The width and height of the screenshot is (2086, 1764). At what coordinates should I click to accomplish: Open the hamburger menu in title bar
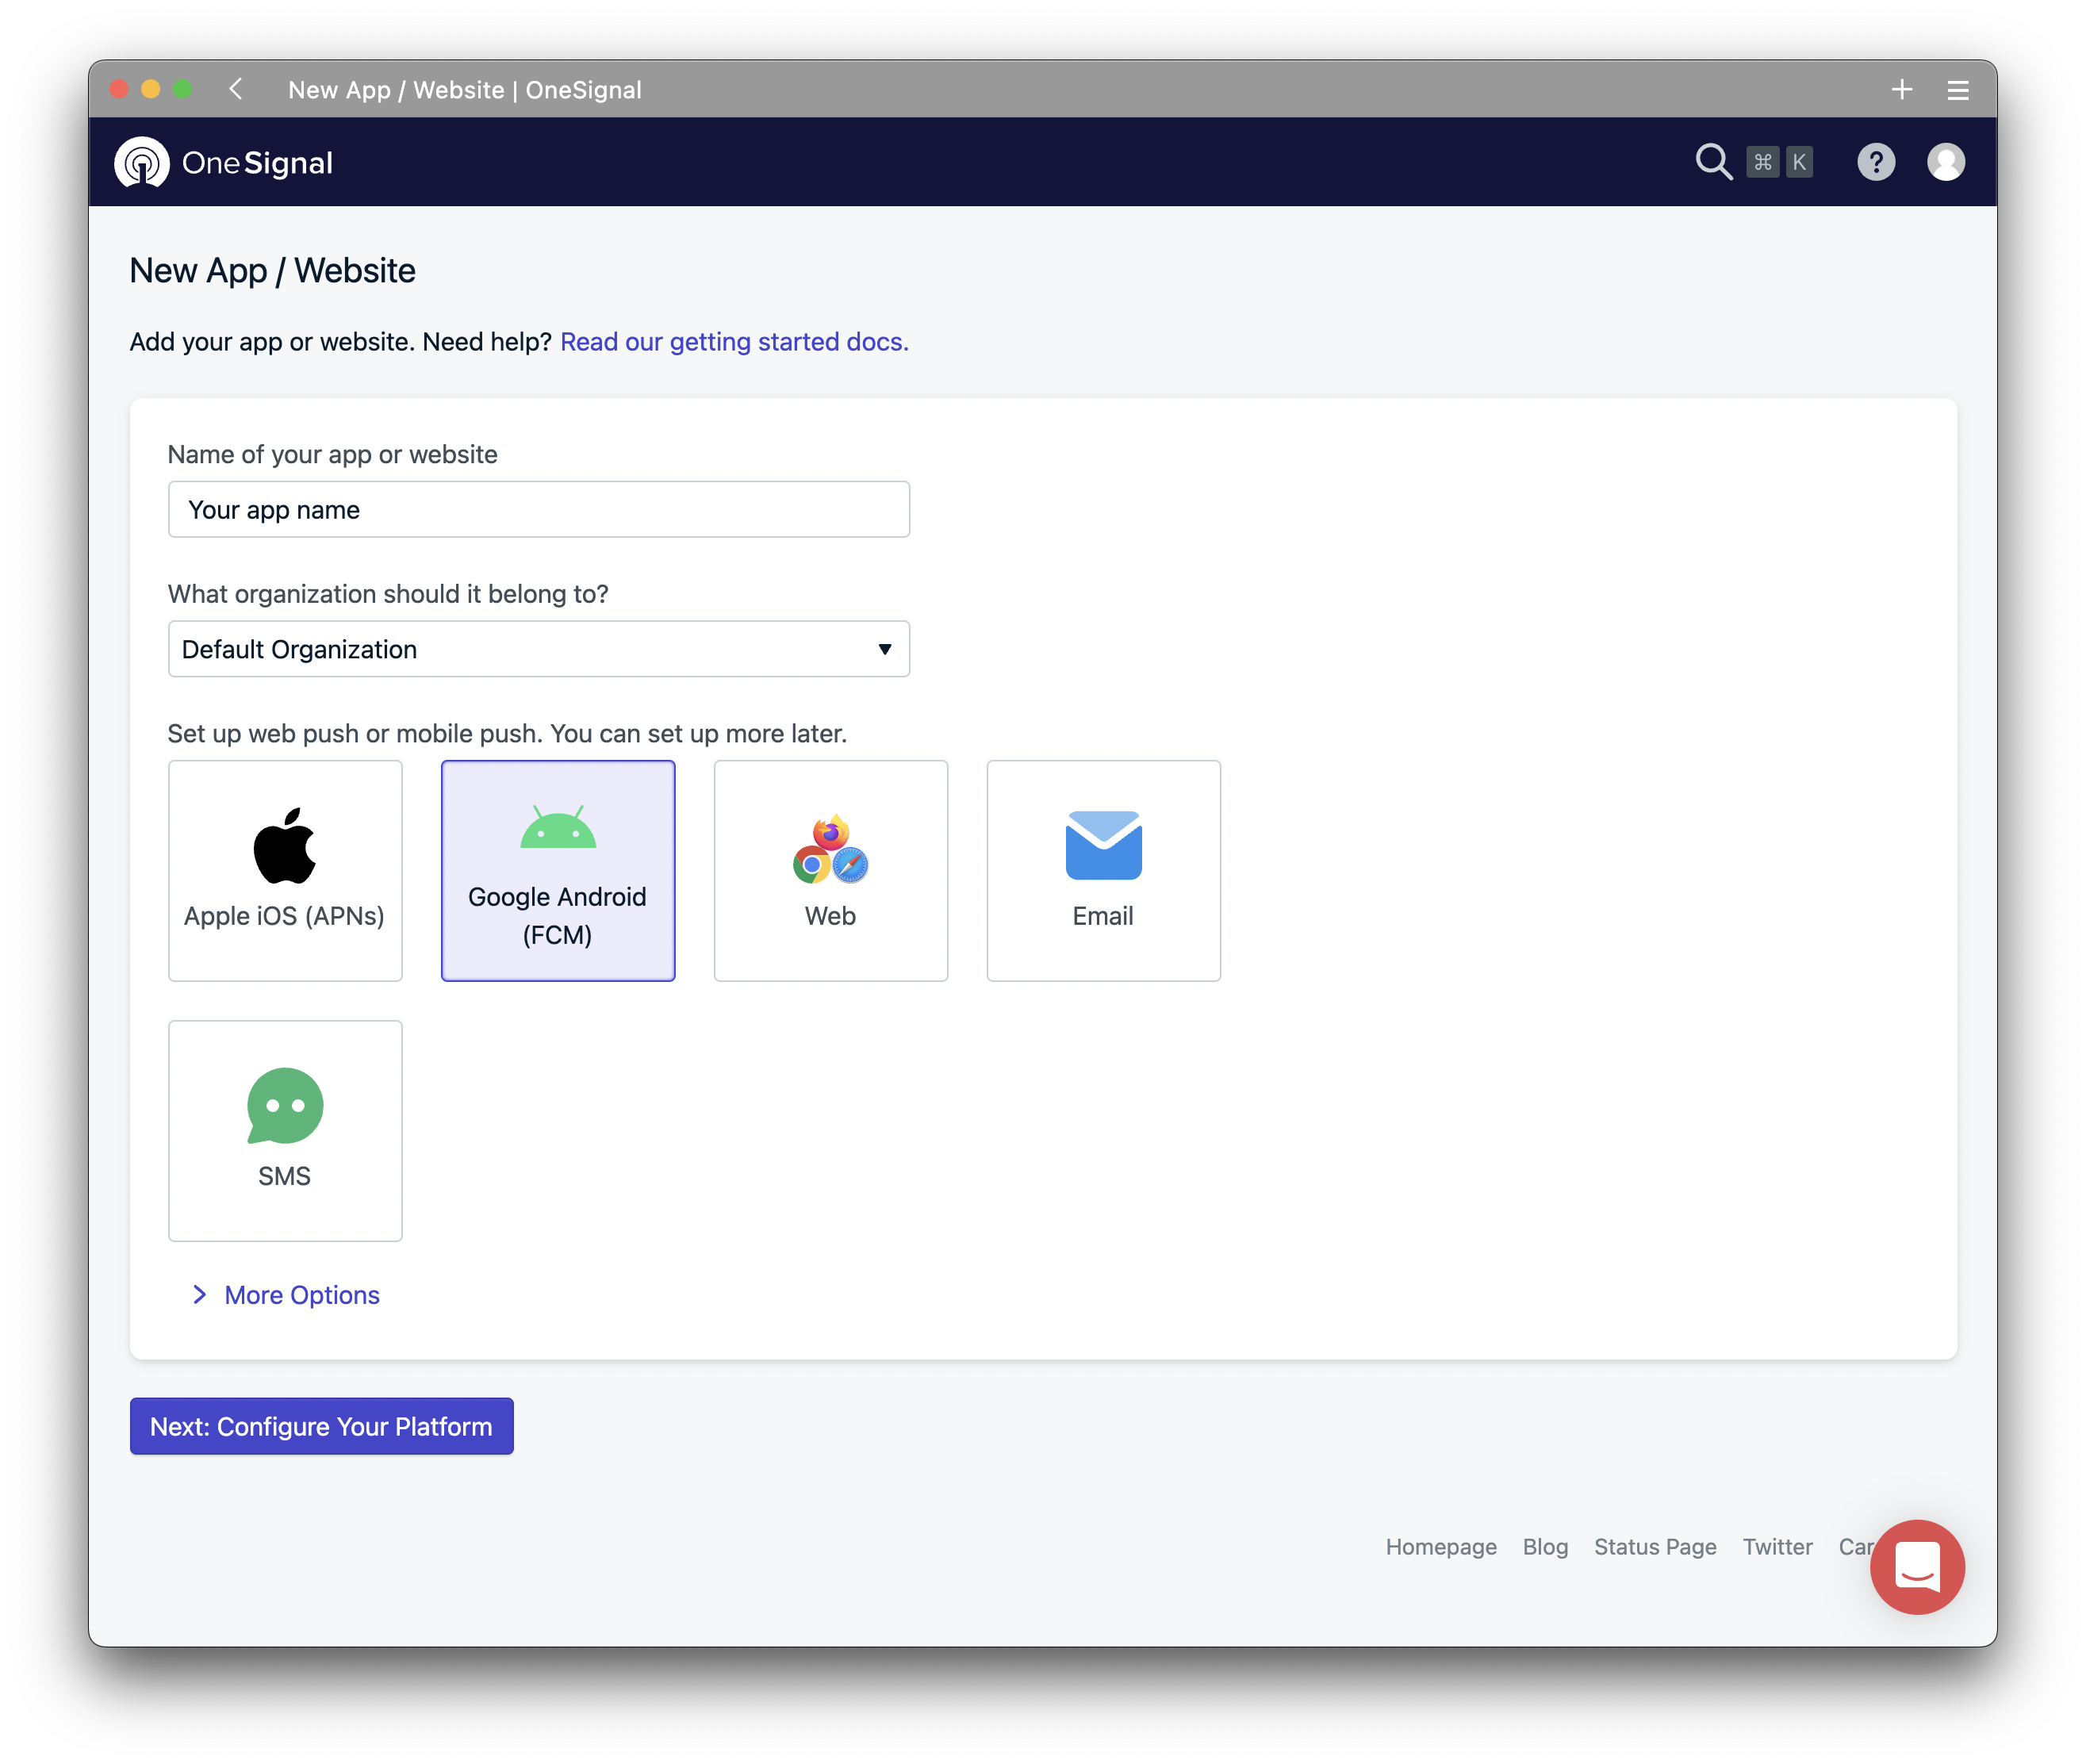[1957, 91]
